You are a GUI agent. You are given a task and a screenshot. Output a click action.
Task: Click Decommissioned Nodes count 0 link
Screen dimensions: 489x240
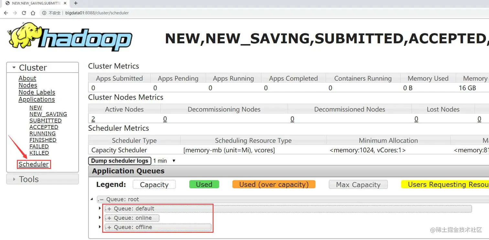point(292,119)
